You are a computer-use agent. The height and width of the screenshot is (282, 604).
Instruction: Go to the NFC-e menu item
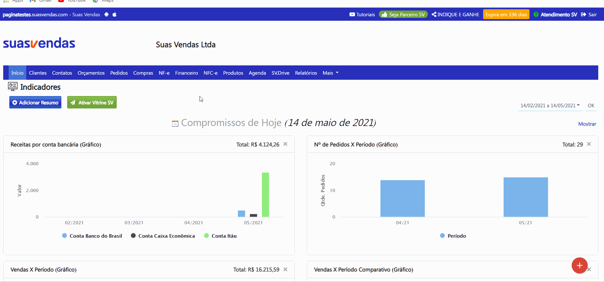[x=210, y=73]
